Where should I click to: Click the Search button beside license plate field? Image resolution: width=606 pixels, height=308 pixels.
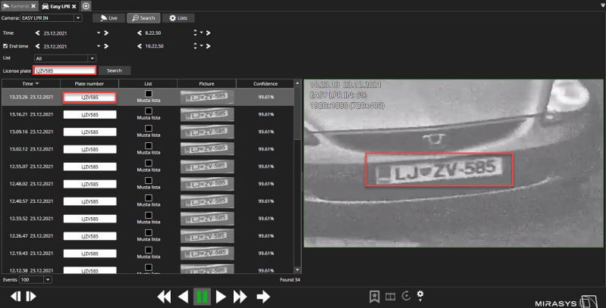[114, 70]
